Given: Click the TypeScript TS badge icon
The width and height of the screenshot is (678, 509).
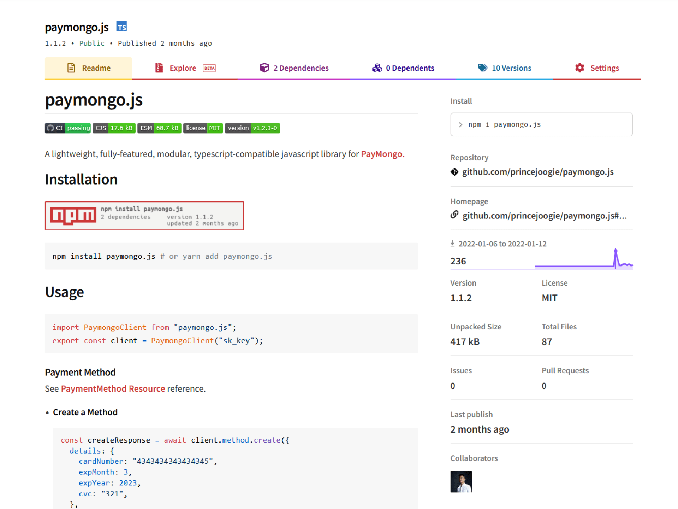Looking at the screenshot, I should (121, 27).
